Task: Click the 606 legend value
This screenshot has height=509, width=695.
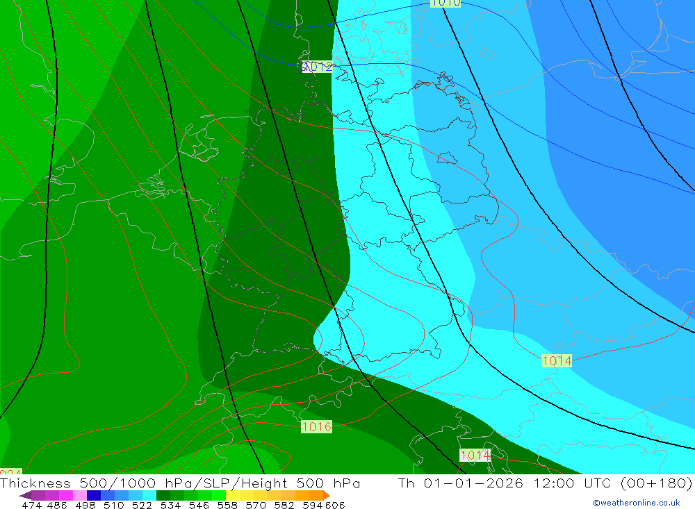Action: point(335,505)
